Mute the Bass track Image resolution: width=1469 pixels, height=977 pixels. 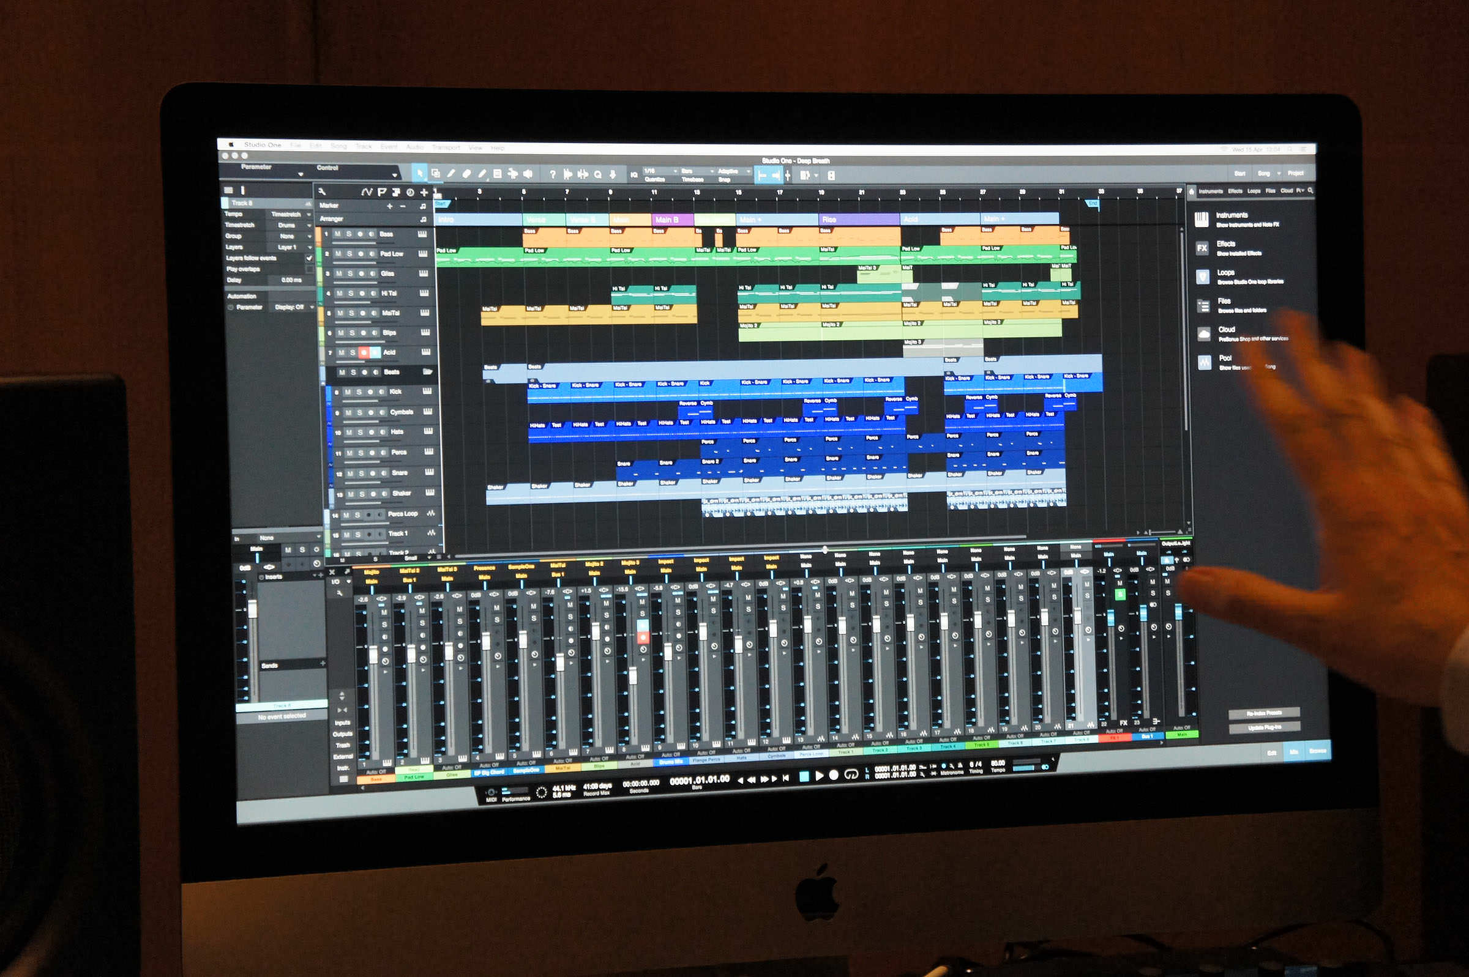[x=338, y=234]
